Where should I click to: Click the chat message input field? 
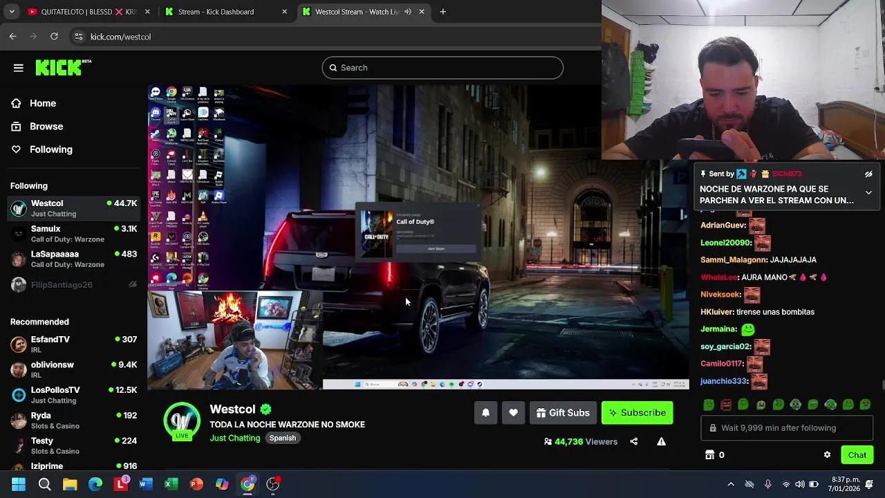(x=787, y=428)
